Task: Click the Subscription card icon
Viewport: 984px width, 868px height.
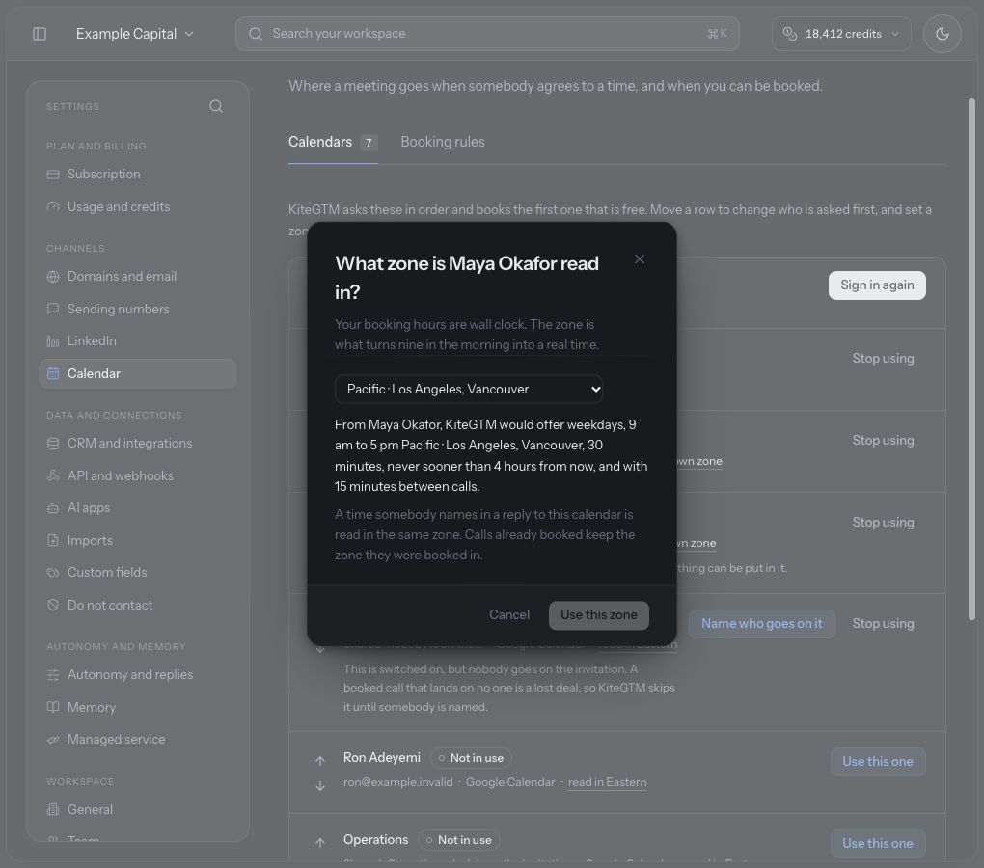Action: pos(53,175)
